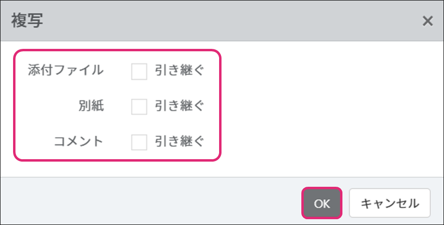Enable the 別紙 引き継ぐ checkbox
The image size is (444, 225).
139,106
